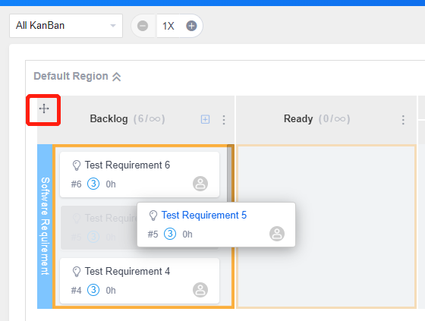Click the Software Requirement lane label
This screenshot has height=321, width=425.
click(45, 226)
